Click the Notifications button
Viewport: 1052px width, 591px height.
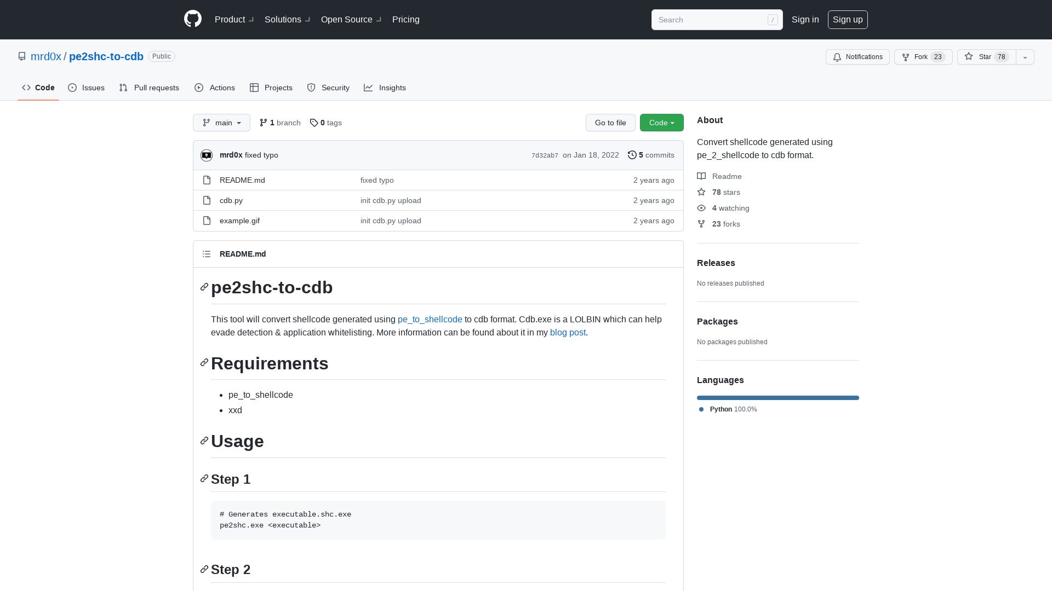point(857,57)
